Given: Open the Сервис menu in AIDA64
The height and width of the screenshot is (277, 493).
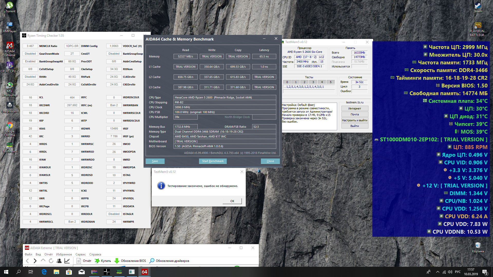Looking at the screenshot, I should (80, 254).
